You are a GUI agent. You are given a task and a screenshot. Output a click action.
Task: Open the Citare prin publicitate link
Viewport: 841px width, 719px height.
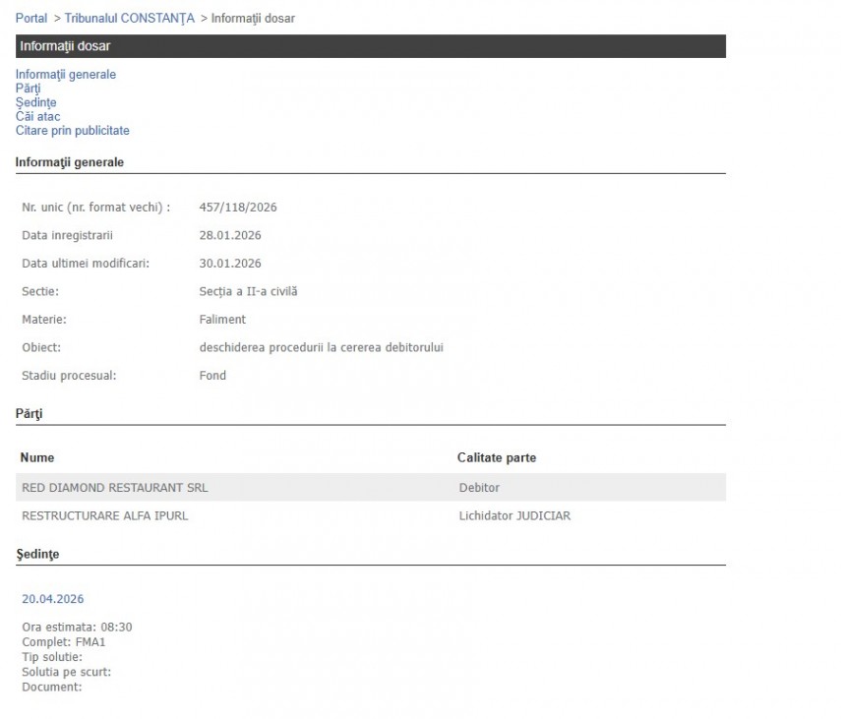pos(73,131)
